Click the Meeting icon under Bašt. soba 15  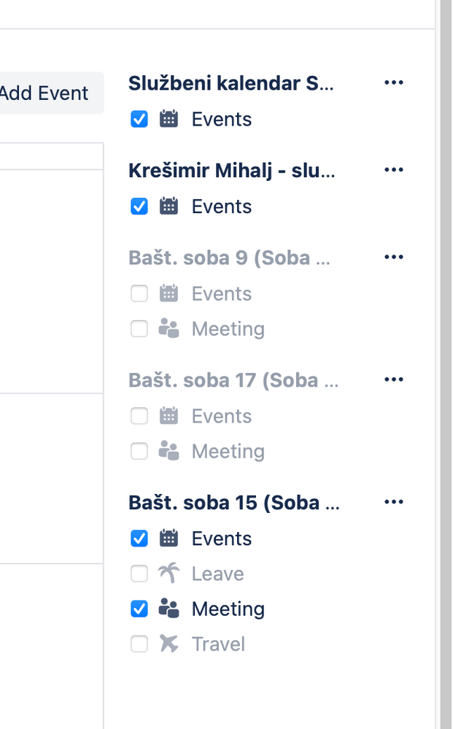pyautogui.click(x=169, y=609)
